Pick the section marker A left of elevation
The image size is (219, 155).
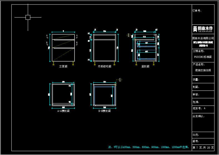(47, 36)
